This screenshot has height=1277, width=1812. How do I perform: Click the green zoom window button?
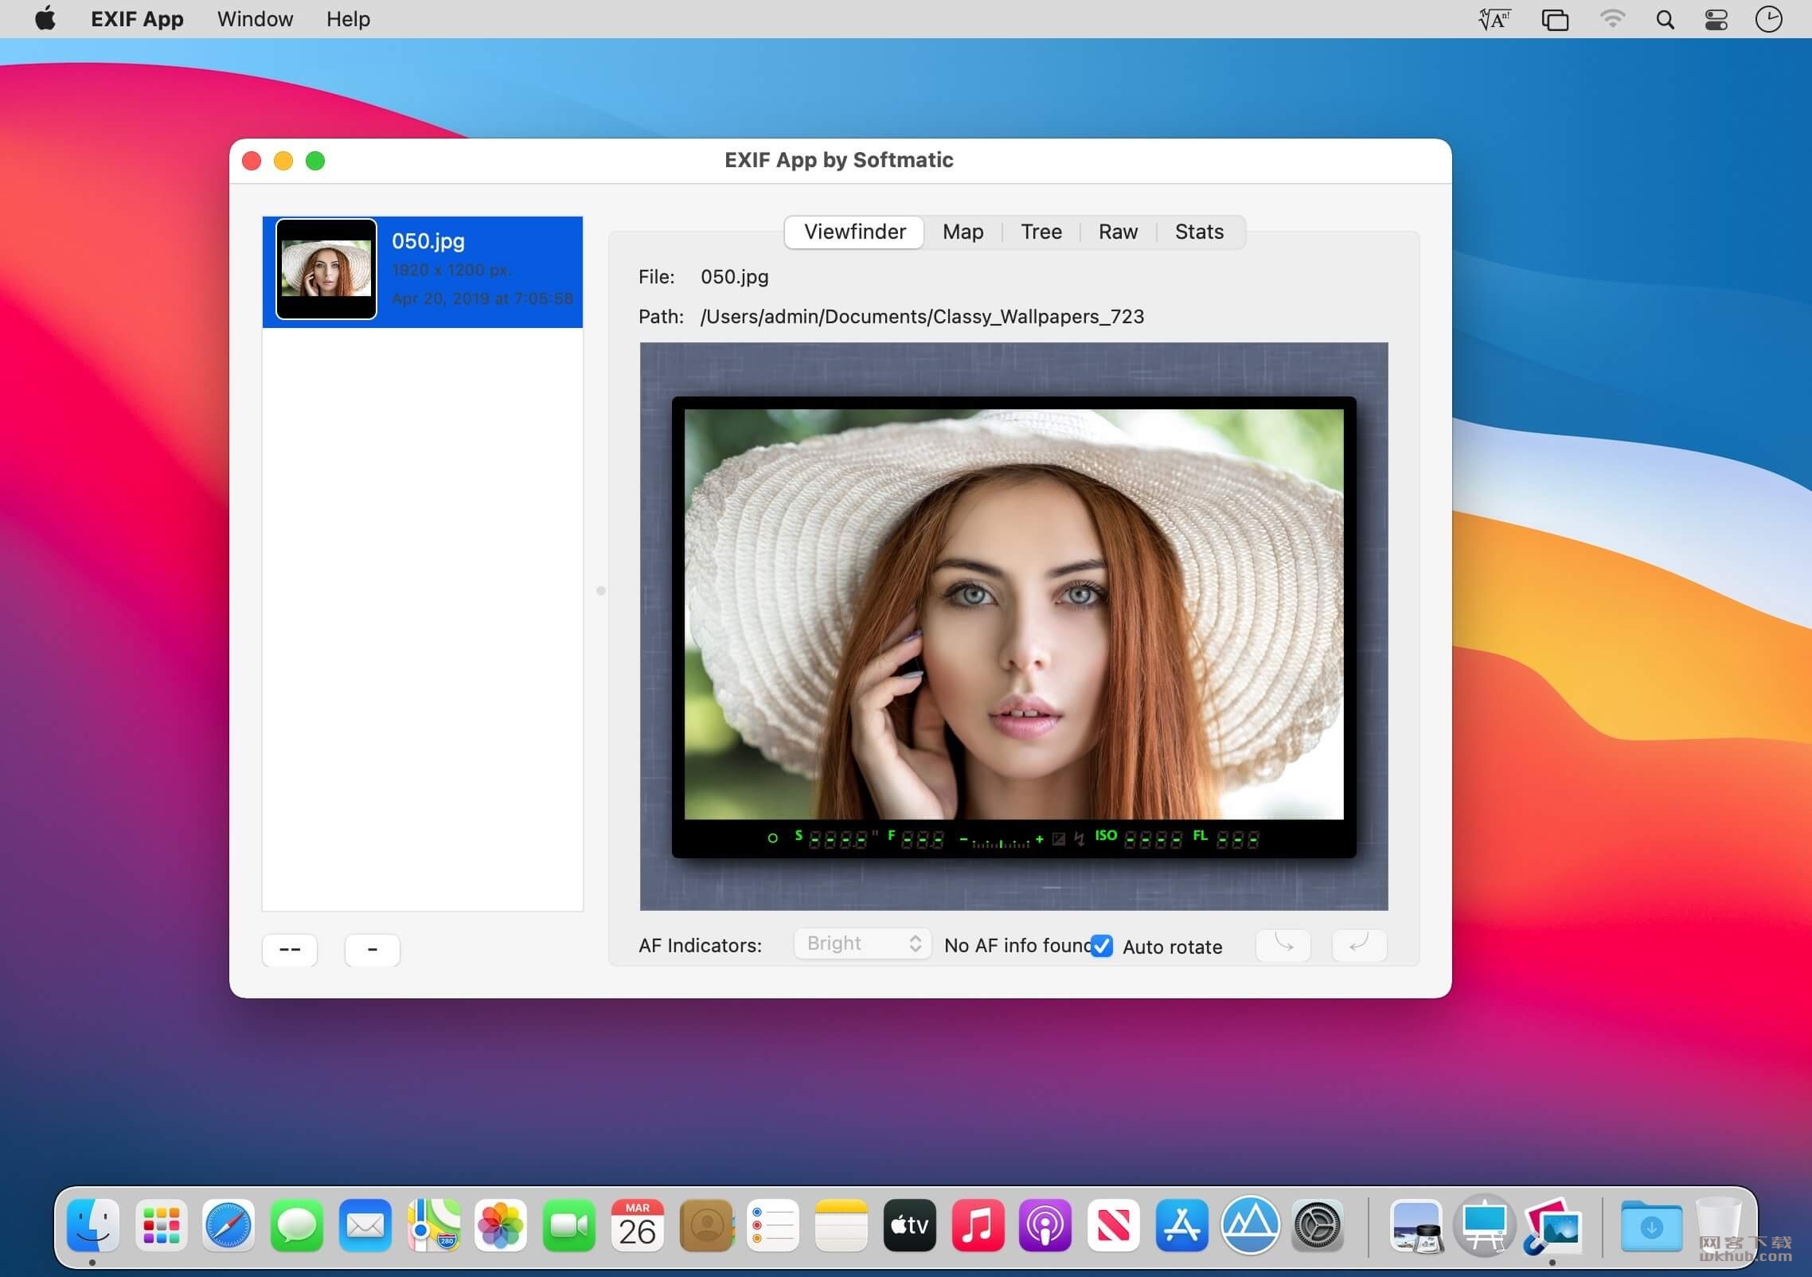(315, 161)
